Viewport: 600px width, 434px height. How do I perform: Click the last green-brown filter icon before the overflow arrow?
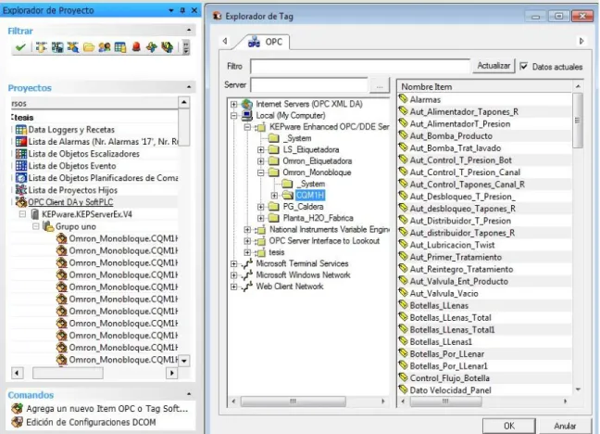tap(168, 47)
